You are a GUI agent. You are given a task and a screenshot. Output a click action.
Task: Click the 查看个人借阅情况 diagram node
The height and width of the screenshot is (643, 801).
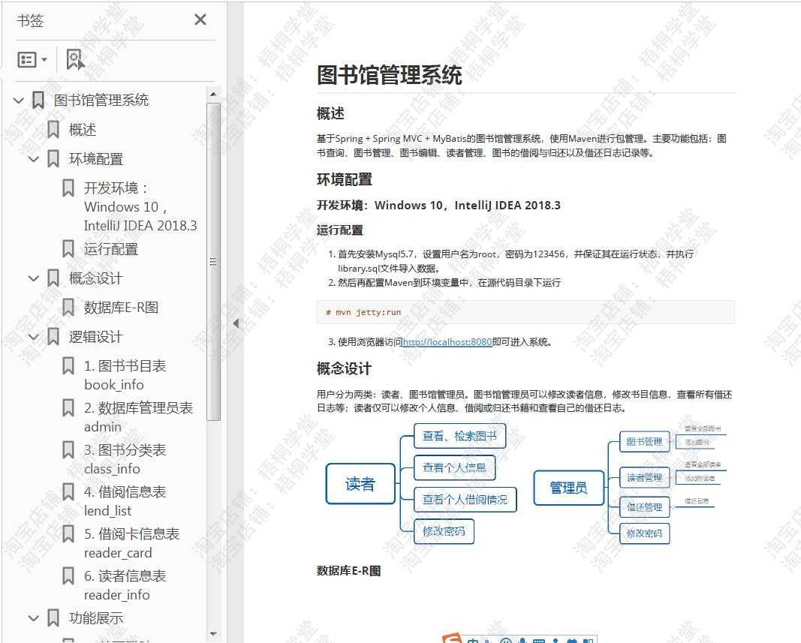coord(465,499)
